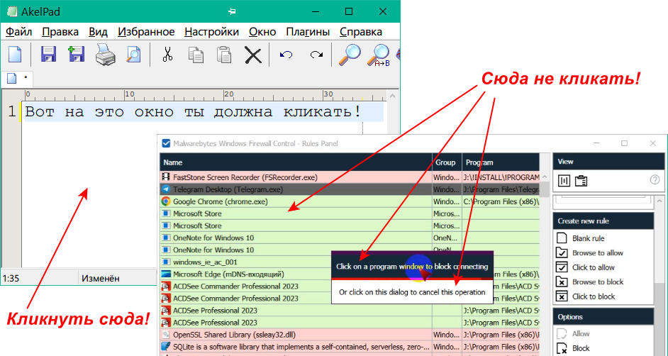The height and width of the screenshot is (356, 668).
Task: Click the New document icon in AkelPad toolbar
Action: pos(15,55)
